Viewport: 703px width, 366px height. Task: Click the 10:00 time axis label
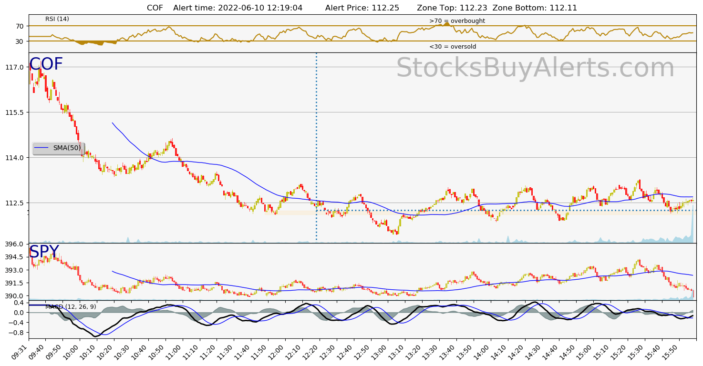pyautogui.click(x=72, y=352)
